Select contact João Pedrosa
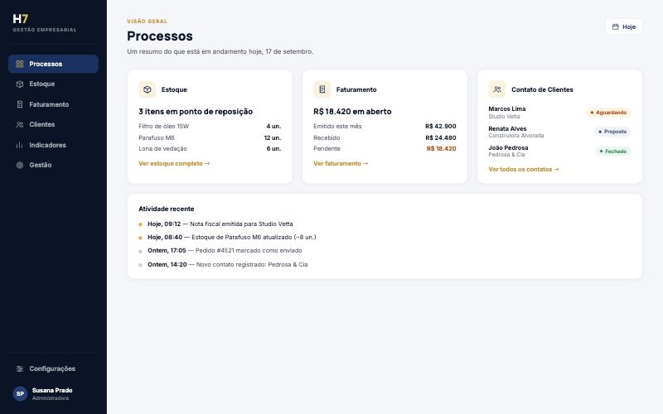This screenshot has width=663, height=414. click(x=508, y=148)
